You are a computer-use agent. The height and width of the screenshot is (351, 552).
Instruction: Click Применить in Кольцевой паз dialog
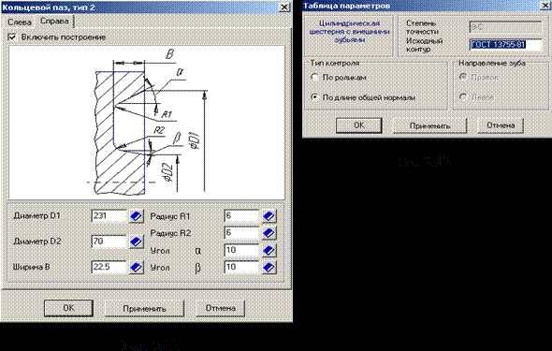[144, 308]
